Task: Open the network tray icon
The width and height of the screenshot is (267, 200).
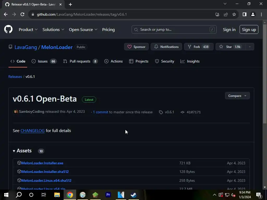Action: tap(227, 195)
